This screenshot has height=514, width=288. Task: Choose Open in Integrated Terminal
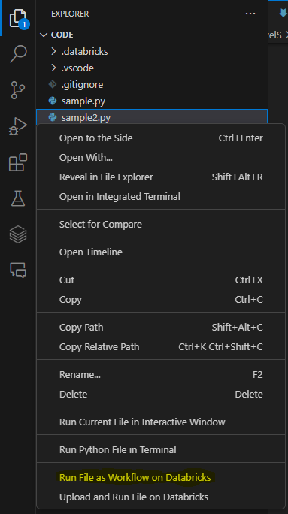[161, 196]
